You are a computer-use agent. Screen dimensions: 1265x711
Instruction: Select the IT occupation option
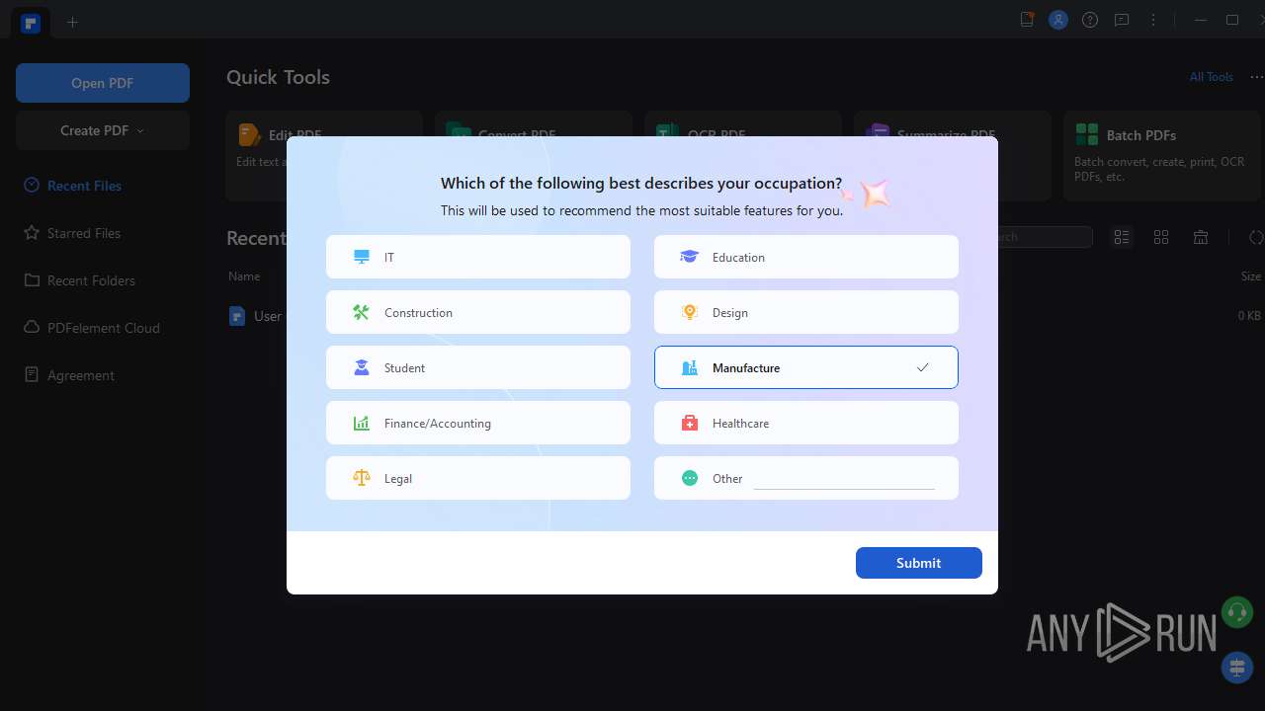pyautogui.click(x=478, y=257)
